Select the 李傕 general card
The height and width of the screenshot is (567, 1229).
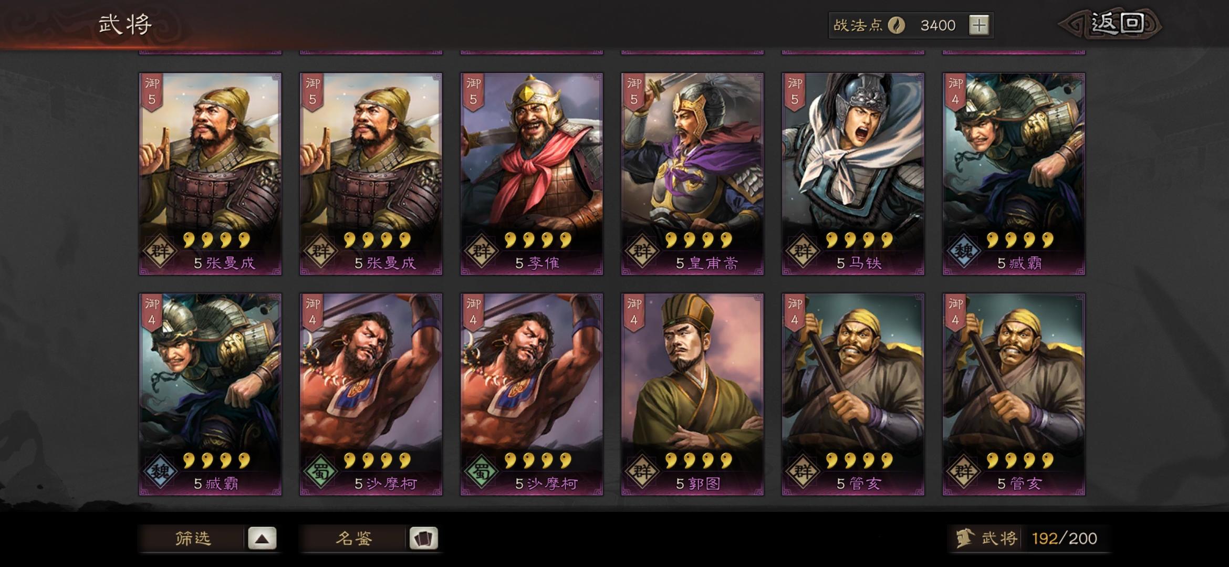tap(532, 174)
